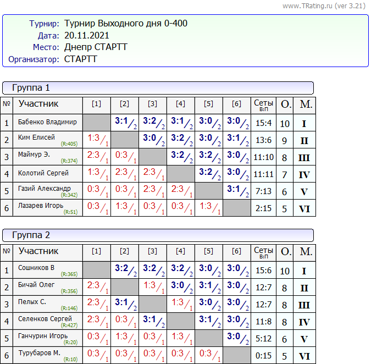Select the Группа 1 header
371x364 pixels.
[31, 88]
